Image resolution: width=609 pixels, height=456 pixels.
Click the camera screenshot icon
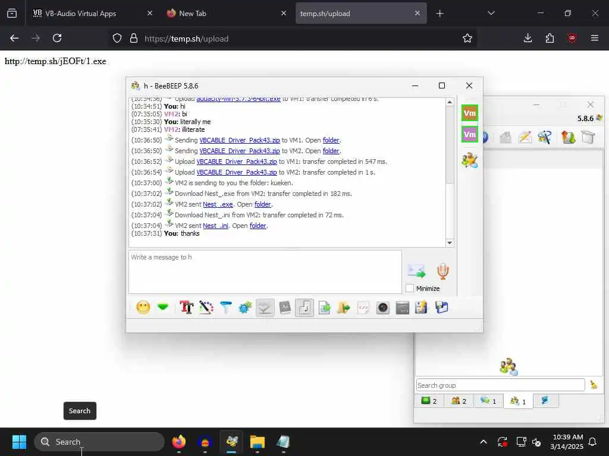pyautogui.click(x=382, y=308)
